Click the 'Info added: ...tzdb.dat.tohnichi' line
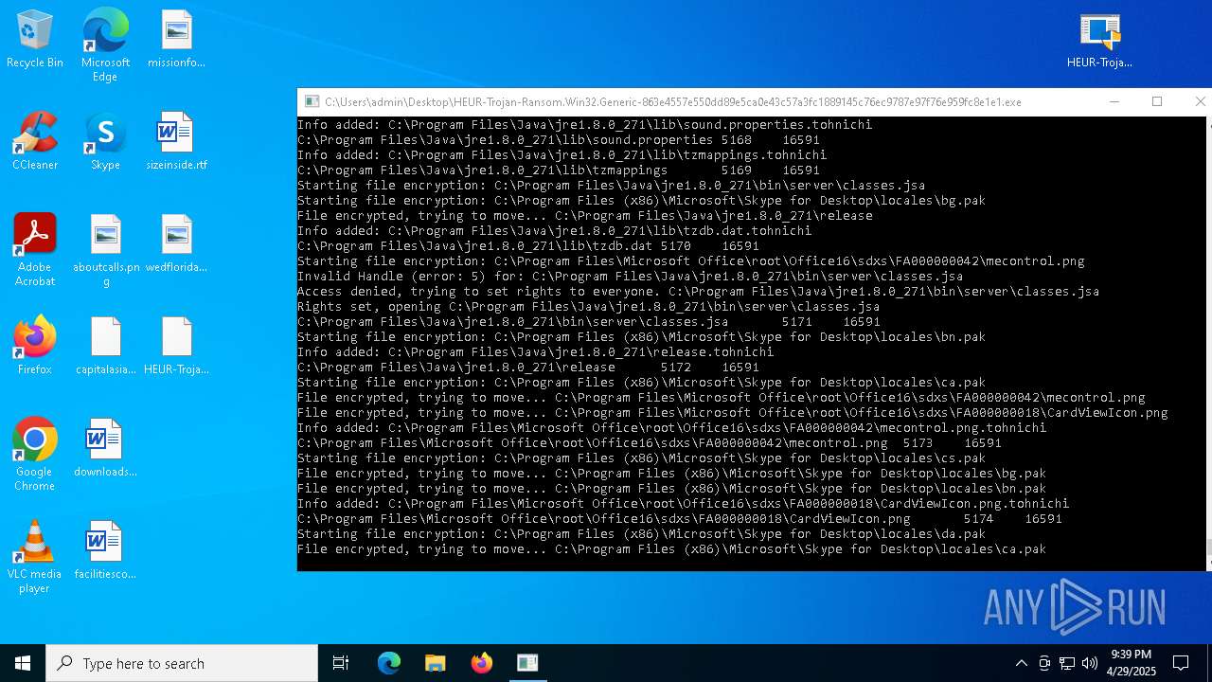Viewport: 1212px width, 682px height. pyautogui.click(x=554, y=230)
